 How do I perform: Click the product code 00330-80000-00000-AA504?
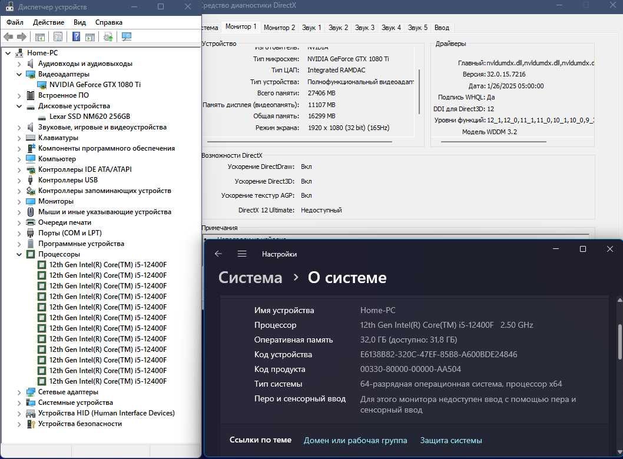click(410, 369)
